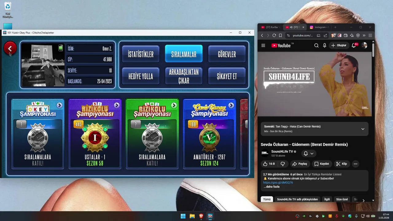Viewport: 393px width, 221px height.
Task: Expand the Sonraki up-next queue panel
Action: (363, 129)
